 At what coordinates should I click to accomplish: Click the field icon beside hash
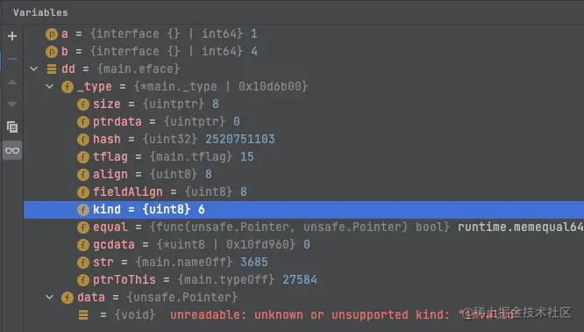[x=82, y=140]
